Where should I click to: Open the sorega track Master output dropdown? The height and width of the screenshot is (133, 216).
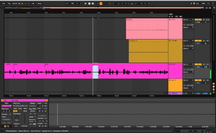pos(188,48)
